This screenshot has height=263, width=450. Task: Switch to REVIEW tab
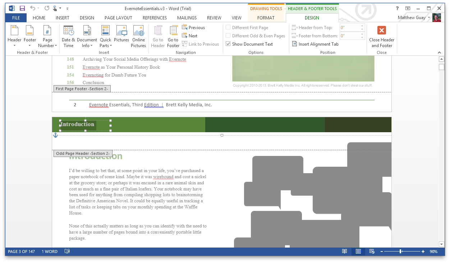214,18
